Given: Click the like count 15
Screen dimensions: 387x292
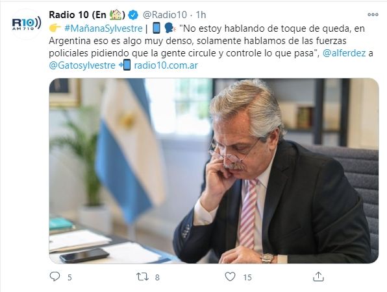Looking at the screenshot, I should click(247, 278).
